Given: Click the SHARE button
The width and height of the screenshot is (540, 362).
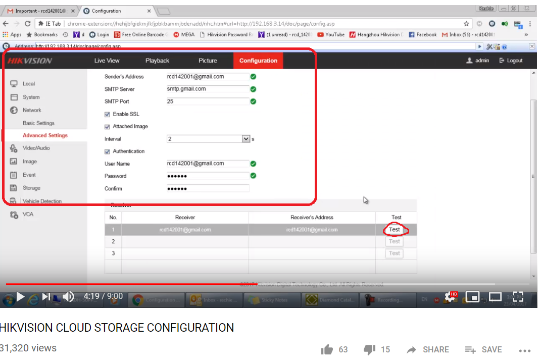Looking at the screenshot, I should pyautogui.click(x=428, y=349).
